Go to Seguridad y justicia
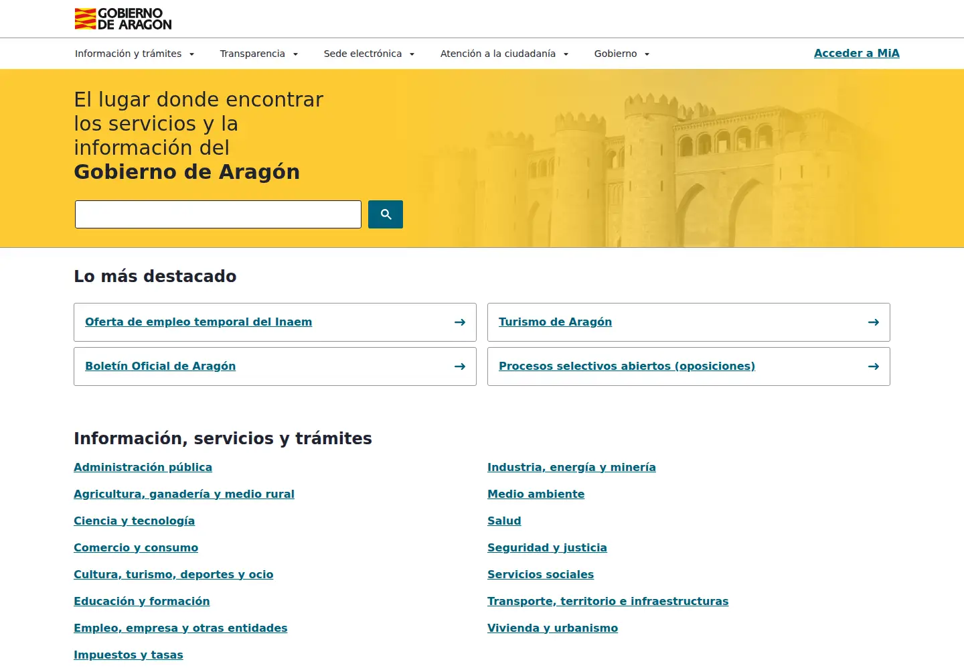This screenshot has width=964, height=670. click(x=548, y=547)
